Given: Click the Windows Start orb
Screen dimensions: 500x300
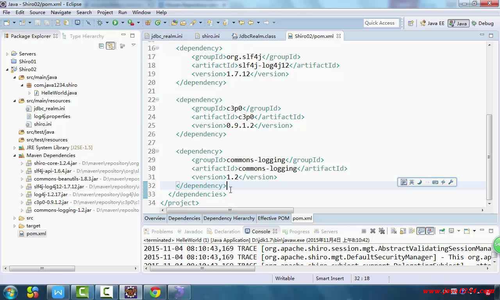Looking at the screenshot, I should (x=10, y=292).
